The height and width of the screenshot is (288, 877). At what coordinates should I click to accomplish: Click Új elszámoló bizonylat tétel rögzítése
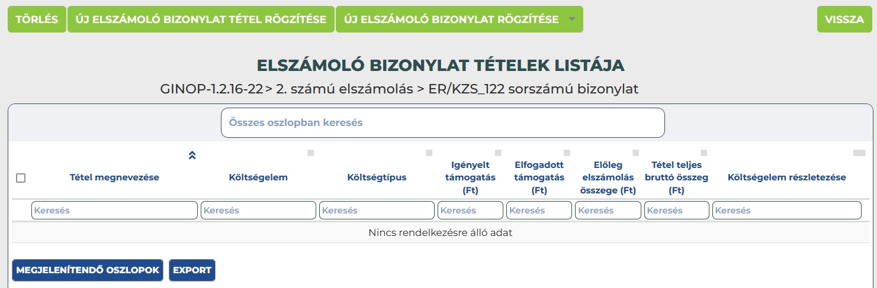(x=201, y=19)
